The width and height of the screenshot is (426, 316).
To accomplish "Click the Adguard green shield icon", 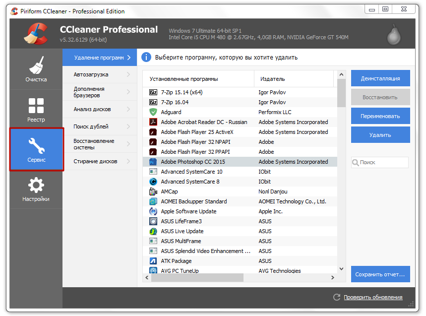I will [x=153, y=112].
